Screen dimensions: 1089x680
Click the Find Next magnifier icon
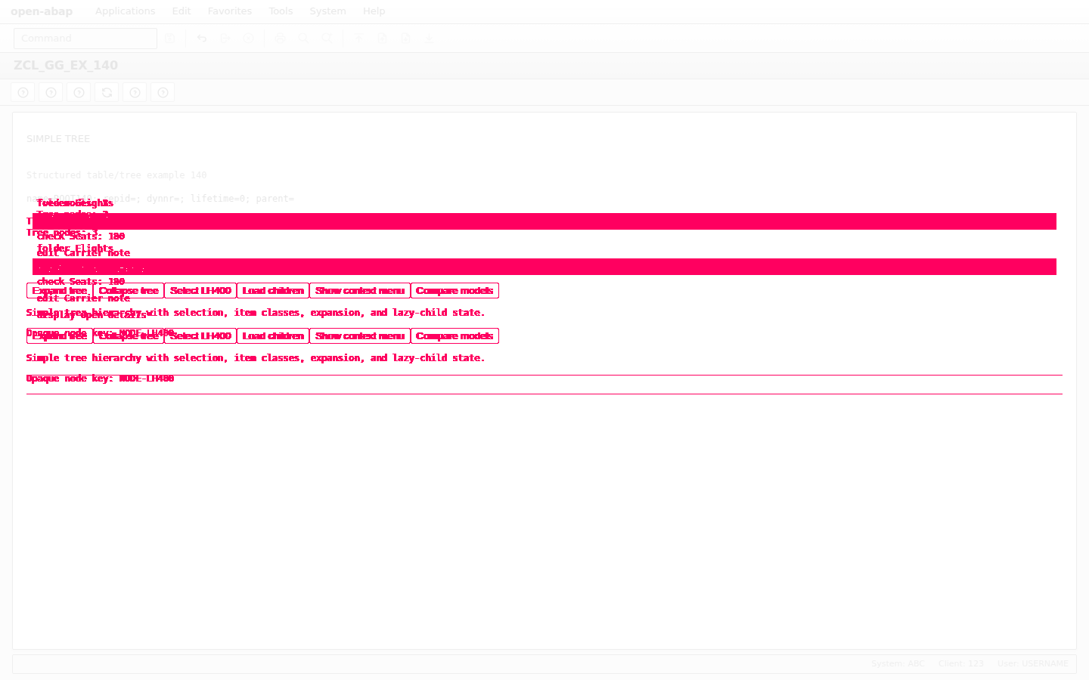pos(327,39)
